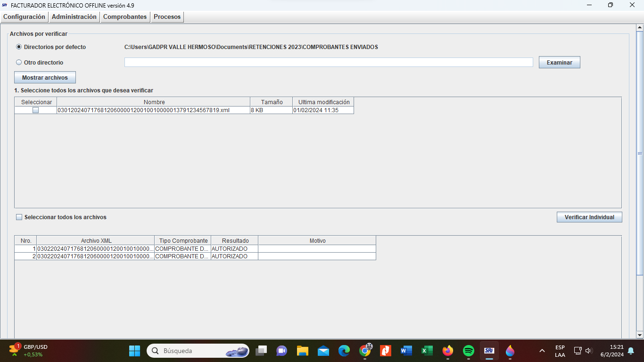Screen dimensions: 644x362
Task: Check the box for the listed XML file
Action: 35,110
